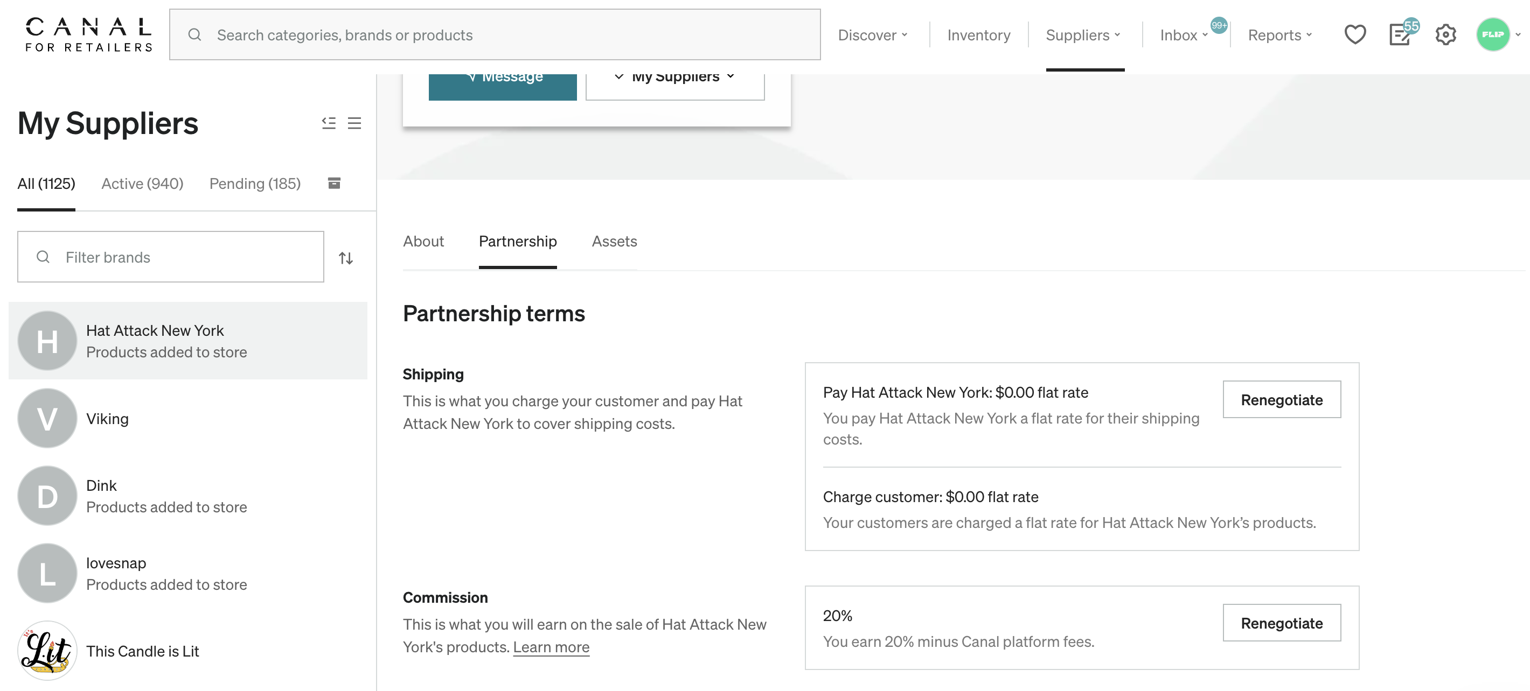The image size is (1530, 691).
Task: Expand the Discover dropdown menu
Action: (x=873, y=35)
